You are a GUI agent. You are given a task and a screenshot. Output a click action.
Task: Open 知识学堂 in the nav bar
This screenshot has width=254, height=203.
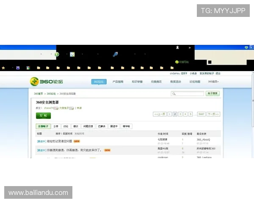[137, 82]
